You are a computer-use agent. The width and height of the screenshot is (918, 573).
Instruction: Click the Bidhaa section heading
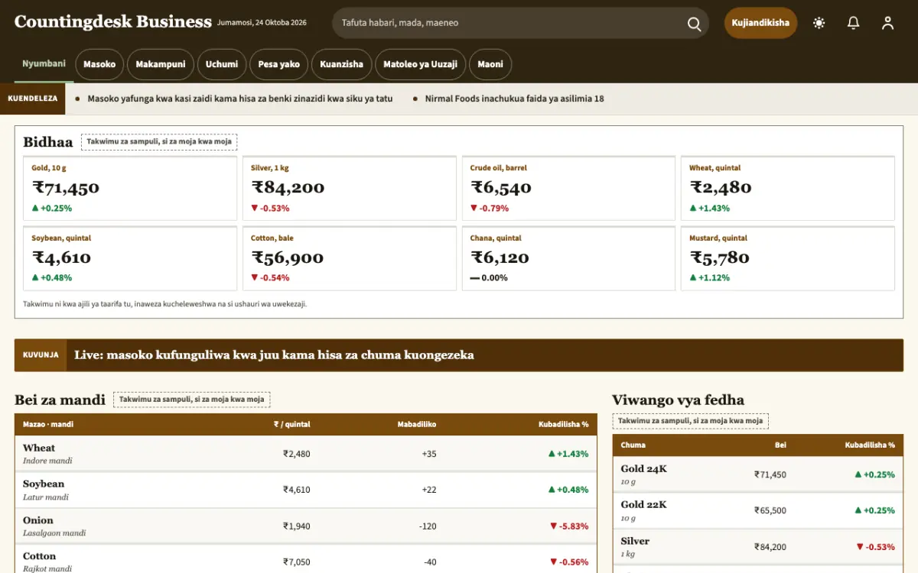pyautogui.click(x=47, y=142)
